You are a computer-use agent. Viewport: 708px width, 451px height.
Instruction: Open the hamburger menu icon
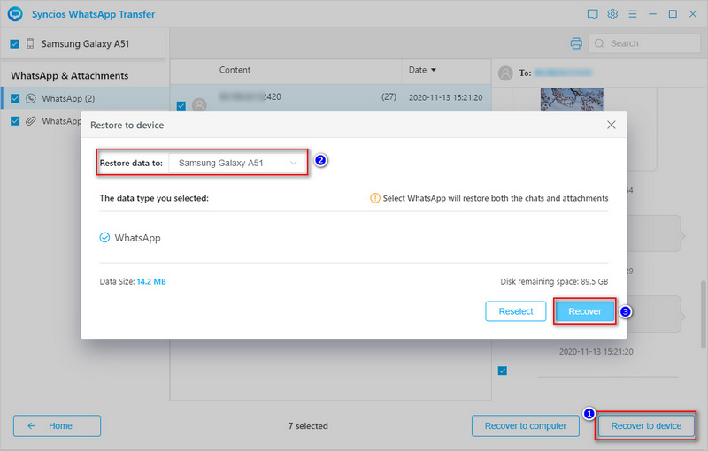[x=633, y=14]
